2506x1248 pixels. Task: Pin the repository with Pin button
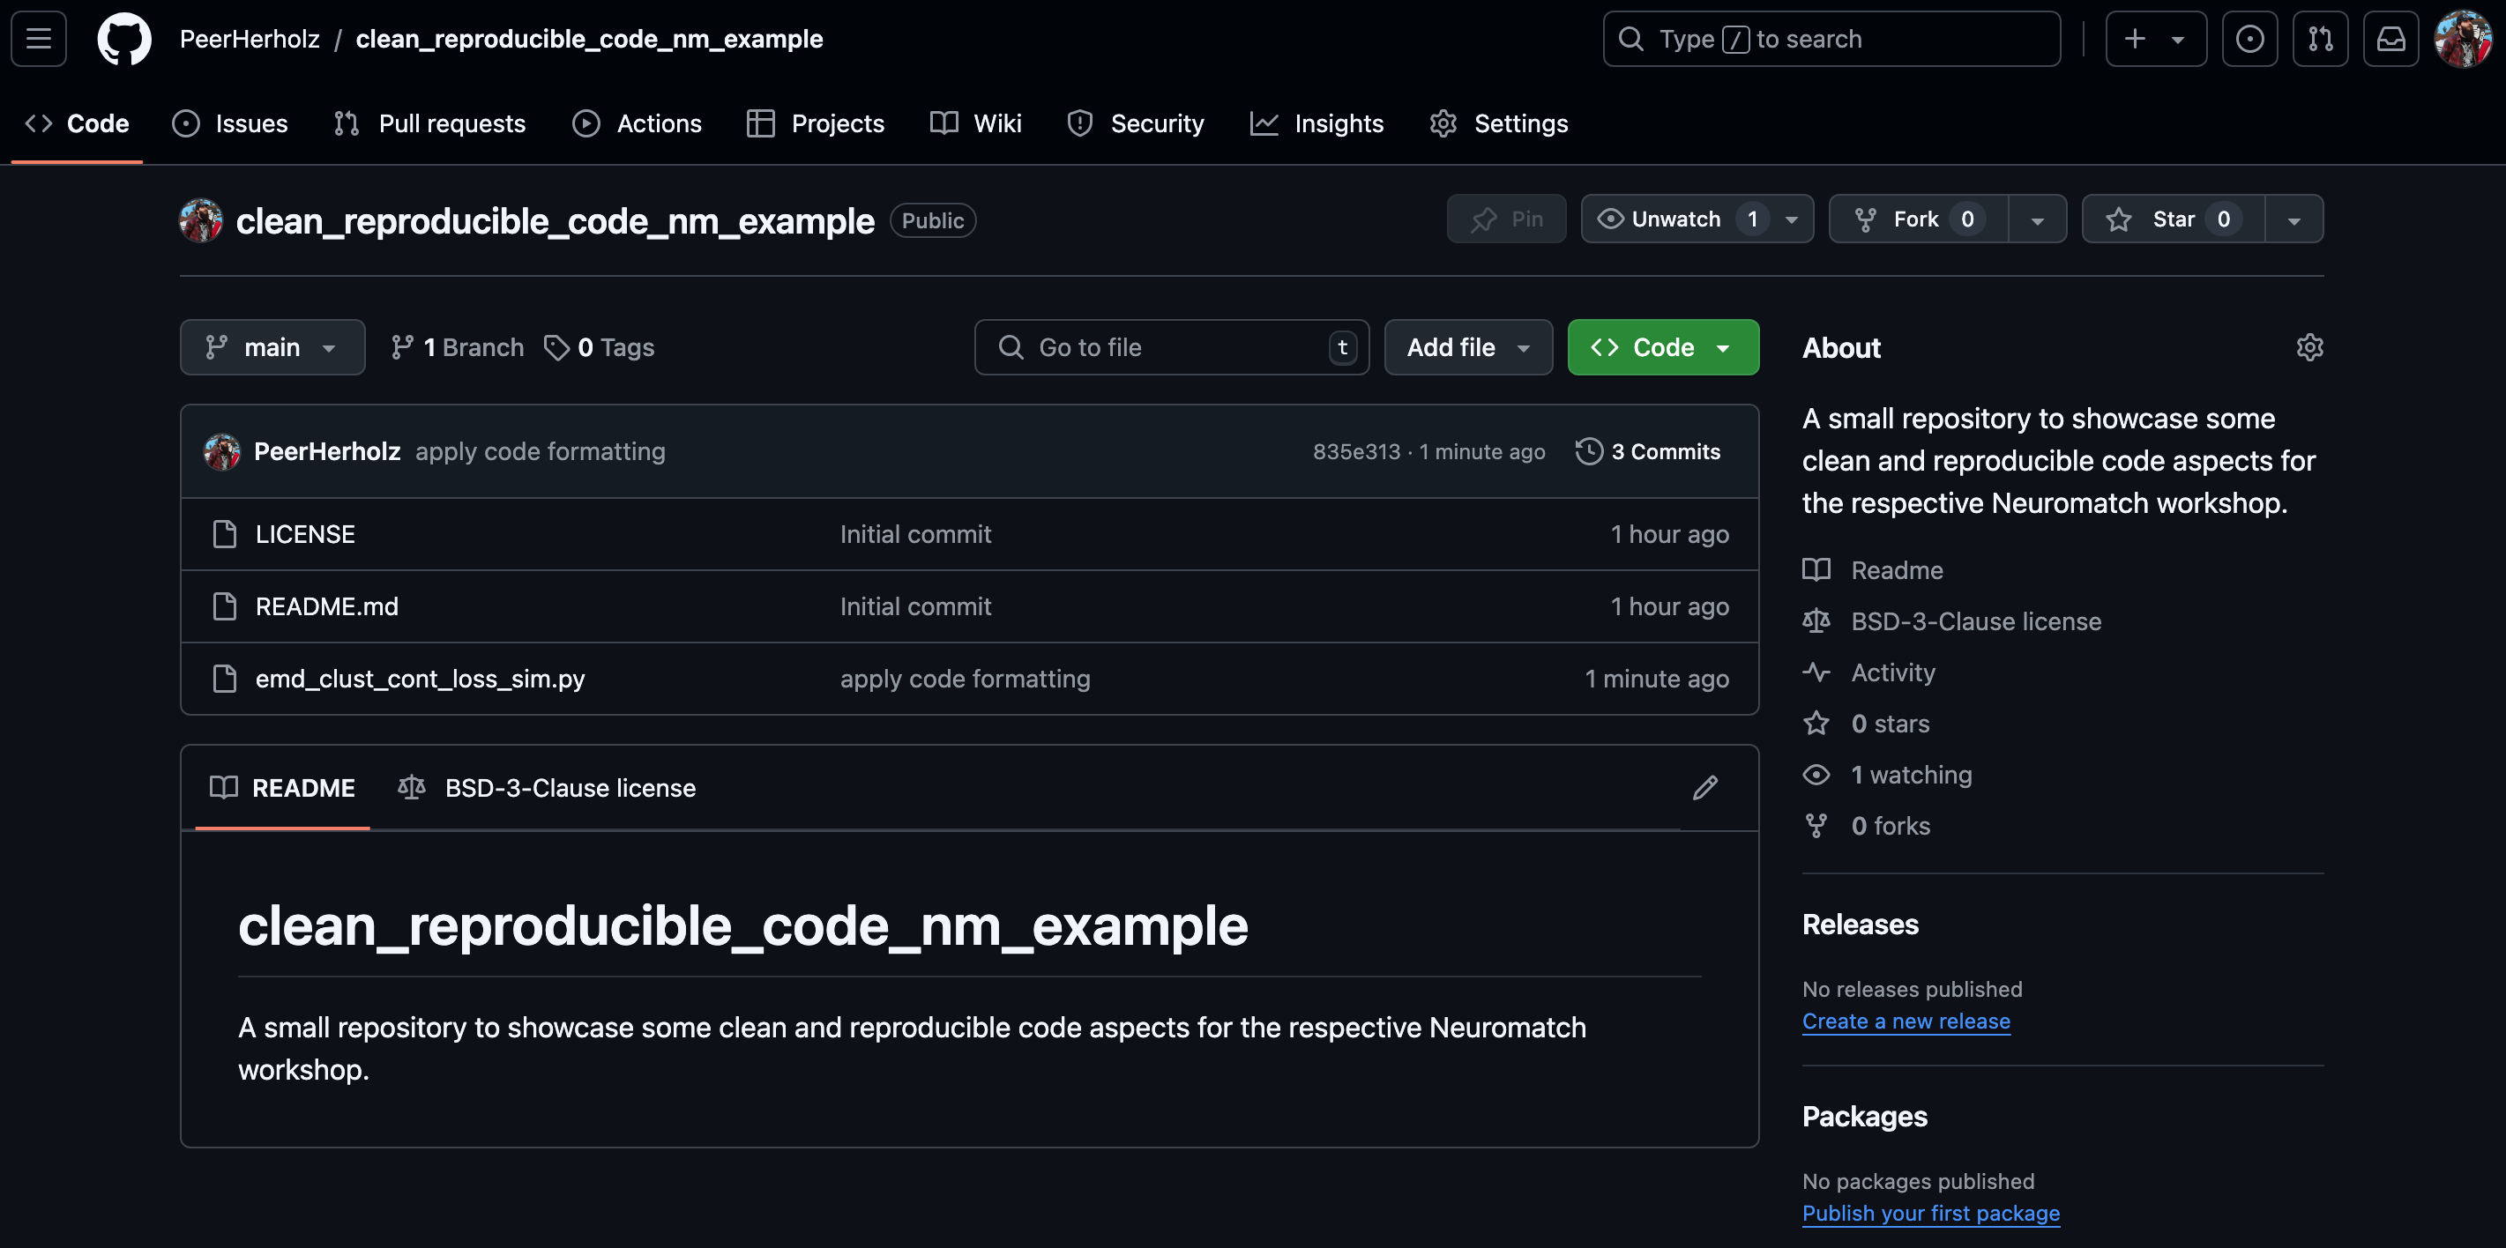click(x=1506, y=219)
